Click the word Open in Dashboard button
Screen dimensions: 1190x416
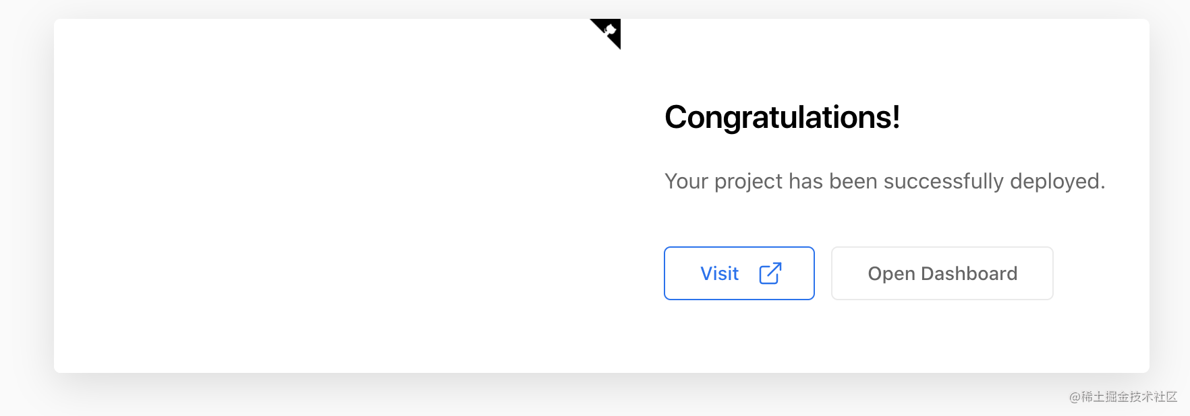(891, 275)
